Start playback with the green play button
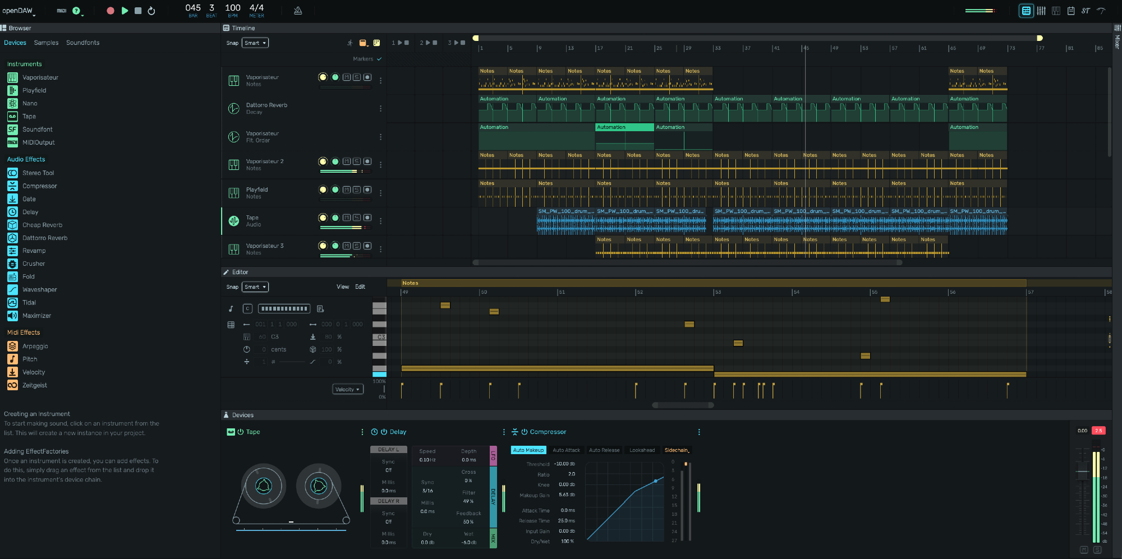 pos(125,11)
